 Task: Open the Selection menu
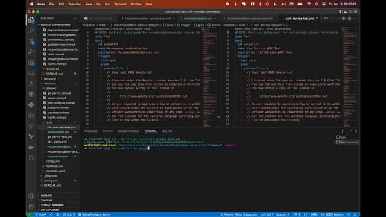(74, 4)
